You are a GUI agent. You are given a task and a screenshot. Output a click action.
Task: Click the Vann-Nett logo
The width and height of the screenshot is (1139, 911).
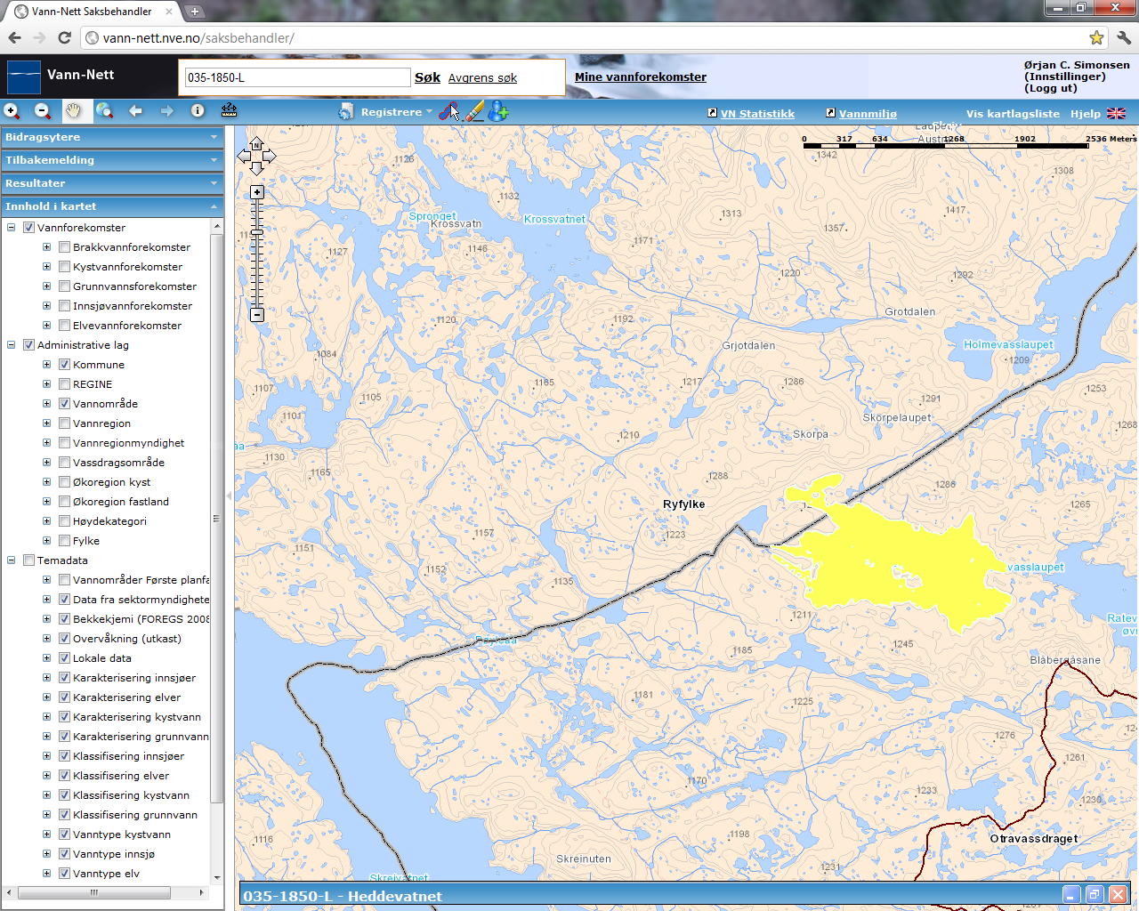tap(24, 77)
